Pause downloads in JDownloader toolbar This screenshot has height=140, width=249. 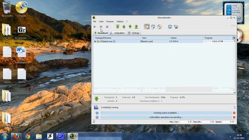pyautogui.click(x=101, y=27)
